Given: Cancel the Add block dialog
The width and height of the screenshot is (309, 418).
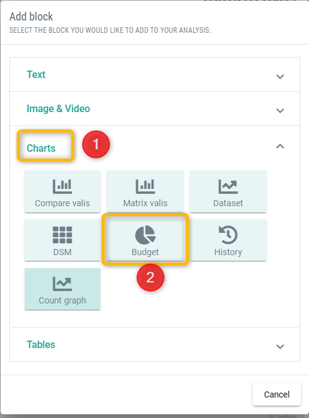Looking at the screenshot, I should [277, 394].
